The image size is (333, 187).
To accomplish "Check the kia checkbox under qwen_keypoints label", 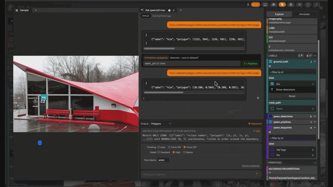I will [272, 155].
